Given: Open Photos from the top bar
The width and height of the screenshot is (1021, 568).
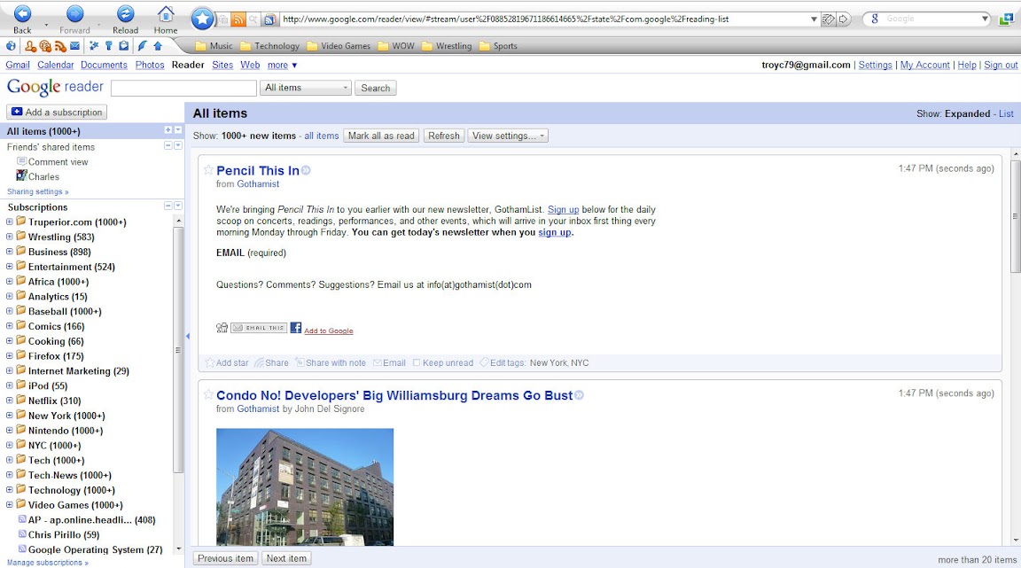Looking at the screenshot, I should (150, 66).
